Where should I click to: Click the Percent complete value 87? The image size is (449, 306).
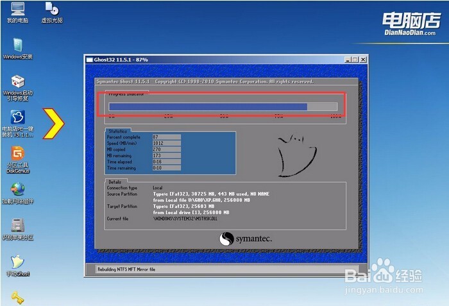[166, 137]
